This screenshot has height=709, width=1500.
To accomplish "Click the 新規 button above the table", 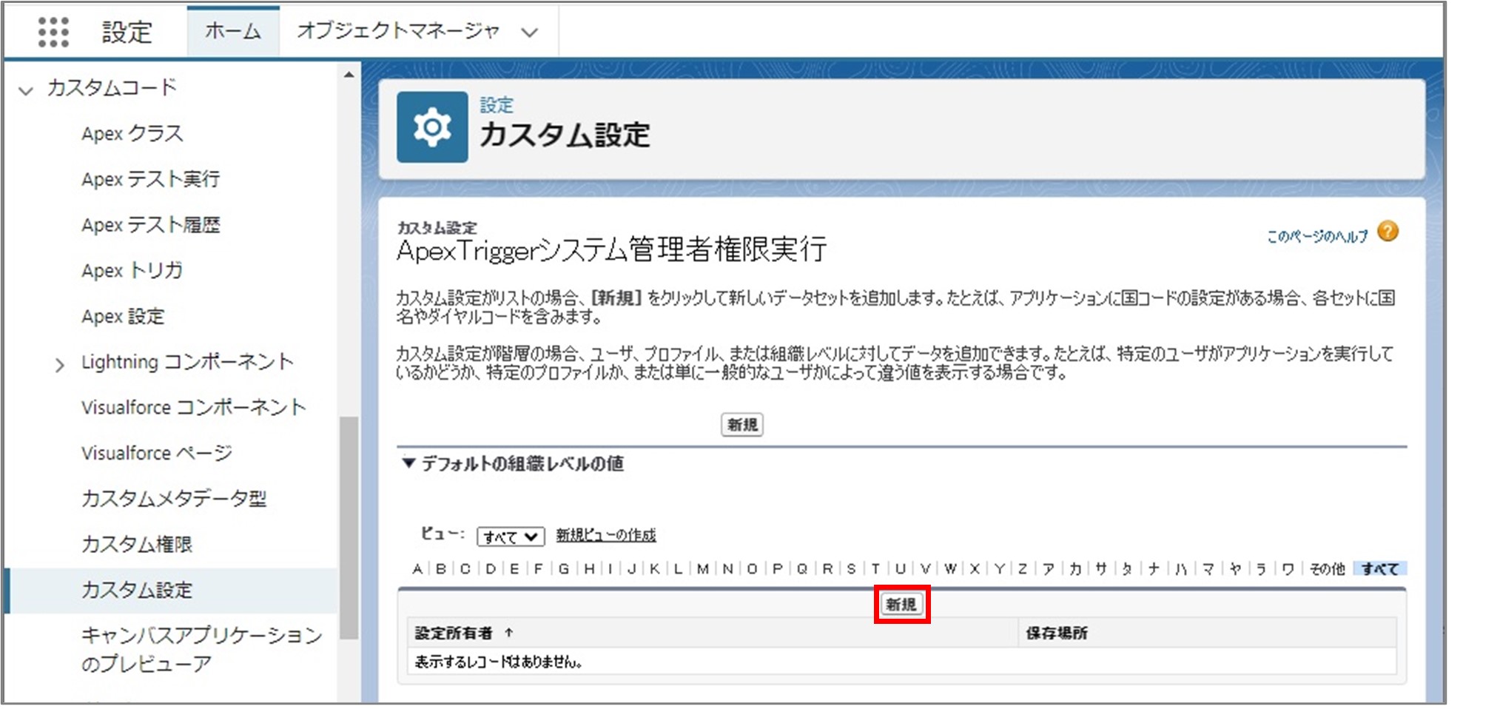I will pos(901,605).
